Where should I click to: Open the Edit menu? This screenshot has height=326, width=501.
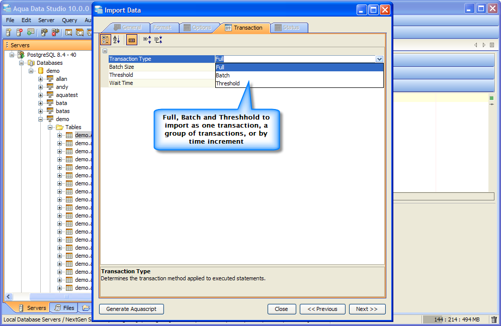[x=26, y=20]
